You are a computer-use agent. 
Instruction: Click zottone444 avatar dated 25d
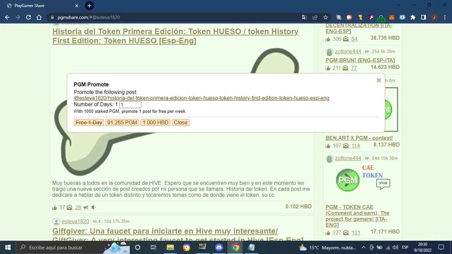click(x=329, y=52)
